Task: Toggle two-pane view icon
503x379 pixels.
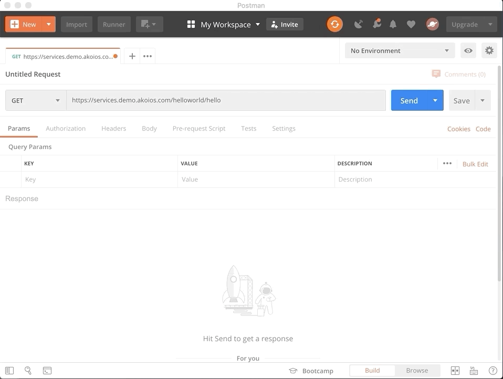Action: [x=455, y=371]
